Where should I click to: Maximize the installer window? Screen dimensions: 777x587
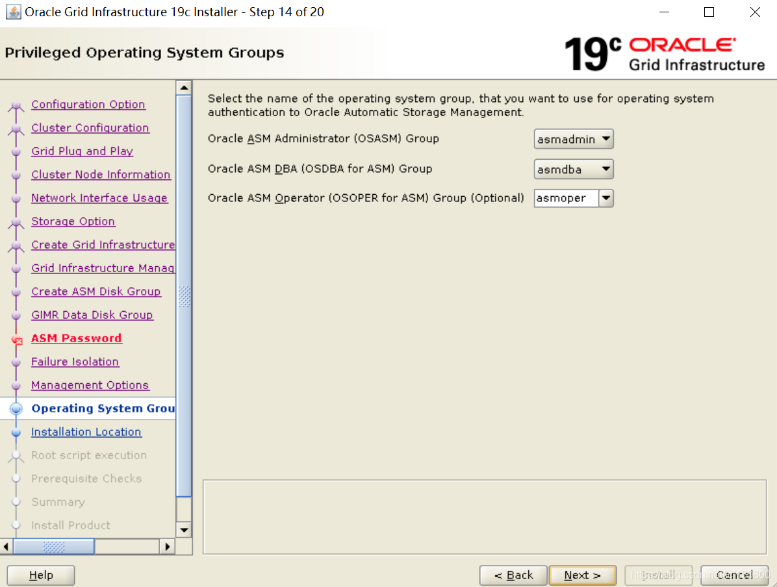(709, 12)
